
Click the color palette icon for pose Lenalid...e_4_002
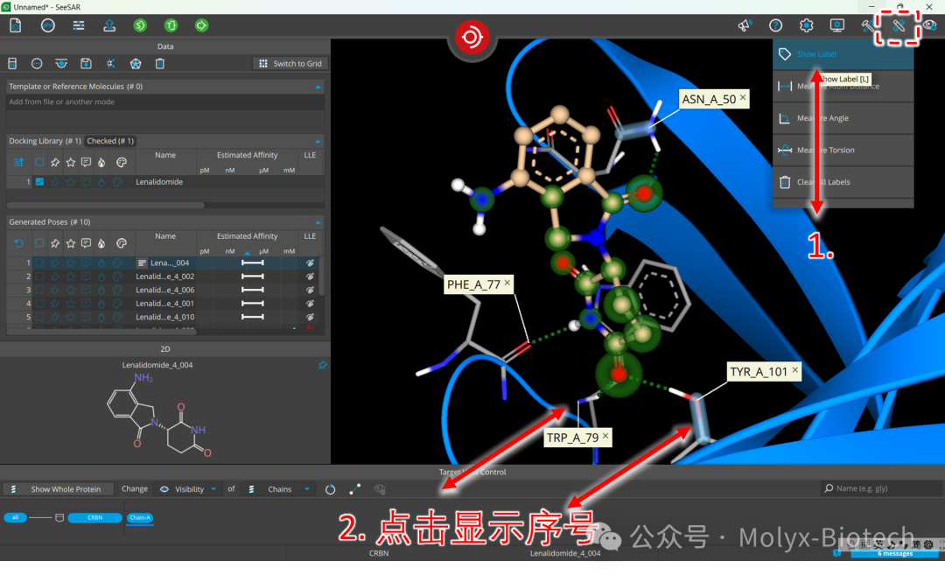click(117, 277)
